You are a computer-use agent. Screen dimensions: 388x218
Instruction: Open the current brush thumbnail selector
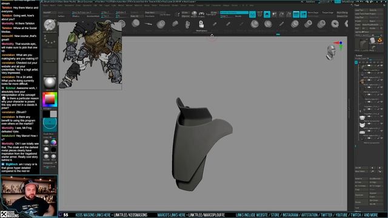[x=50, y=25]
